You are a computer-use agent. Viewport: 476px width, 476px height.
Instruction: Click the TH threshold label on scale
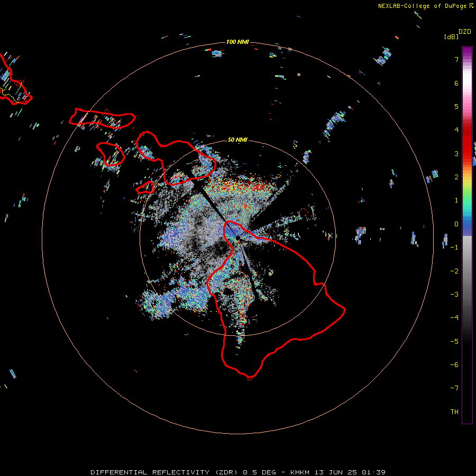coord(454,412)
